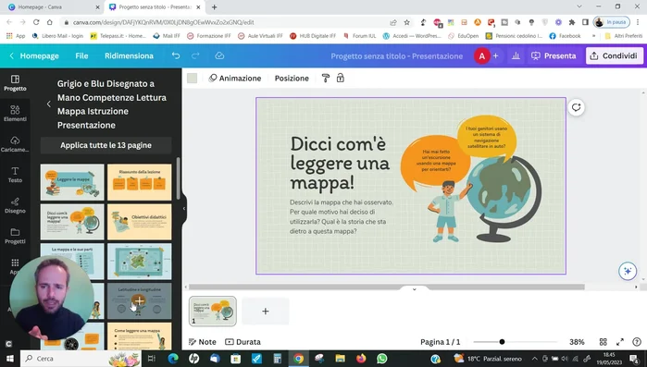Open the analytics bar chart icon
The image size is (647, 367).
tap(516, 55)
